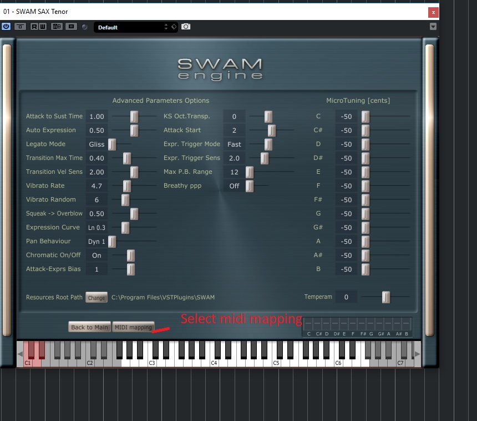Open the plugin functions menu with down-arrow icon

(x=433, y=26)
